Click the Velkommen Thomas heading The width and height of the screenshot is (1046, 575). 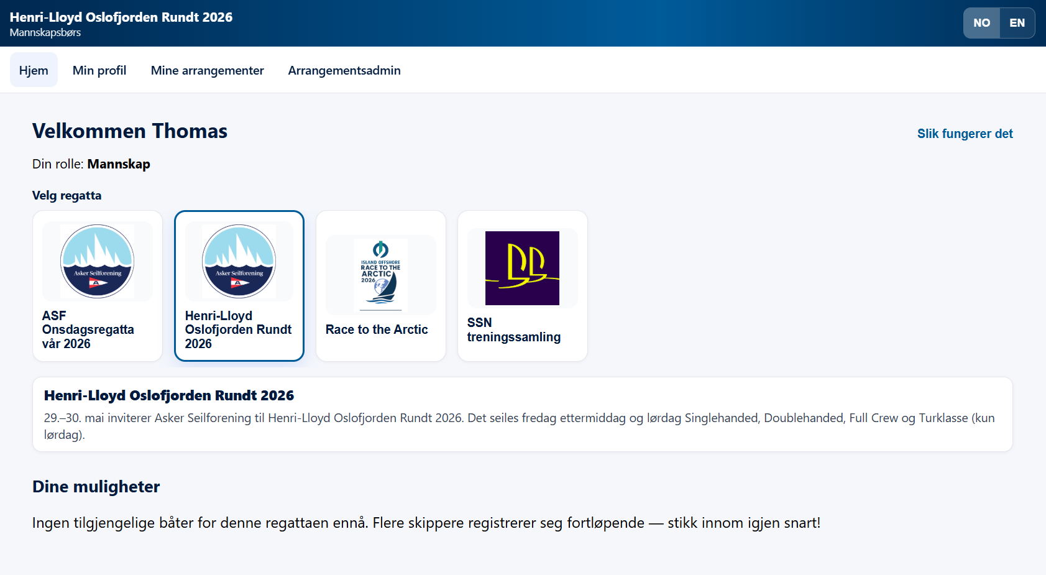pyautogui.click(x=130, y=131)
